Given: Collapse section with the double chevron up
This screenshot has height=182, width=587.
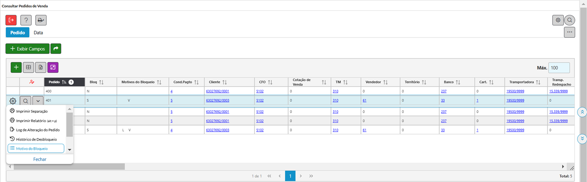Looking at the screenshot, I should (582, 112).
